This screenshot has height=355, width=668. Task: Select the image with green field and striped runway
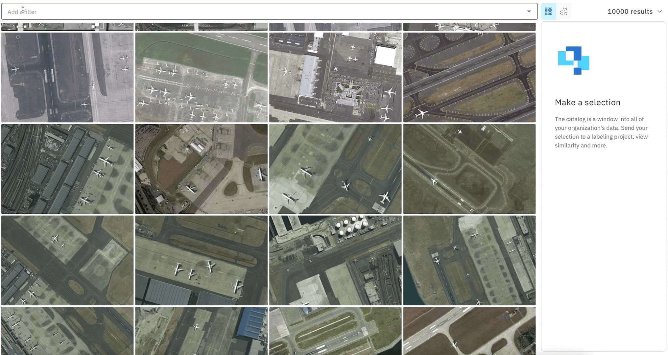(x=335, y=331)
